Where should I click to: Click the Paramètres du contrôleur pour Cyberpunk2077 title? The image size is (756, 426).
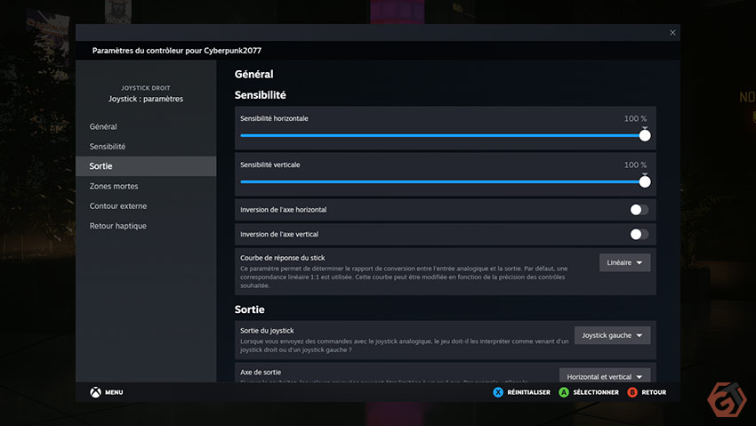click(x=177, y=51)
